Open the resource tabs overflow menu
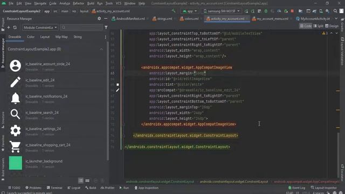 106,37
